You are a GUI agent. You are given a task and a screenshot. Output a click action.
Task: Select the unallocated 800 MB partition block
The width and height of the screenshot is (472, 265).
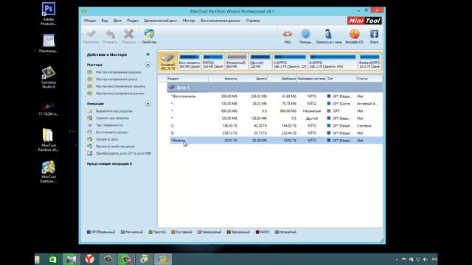point(236,62)
